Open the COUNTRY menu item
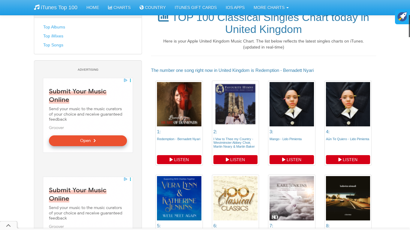Screen dimensions: 410x230 pyautogui.click(x=152, y=7)
